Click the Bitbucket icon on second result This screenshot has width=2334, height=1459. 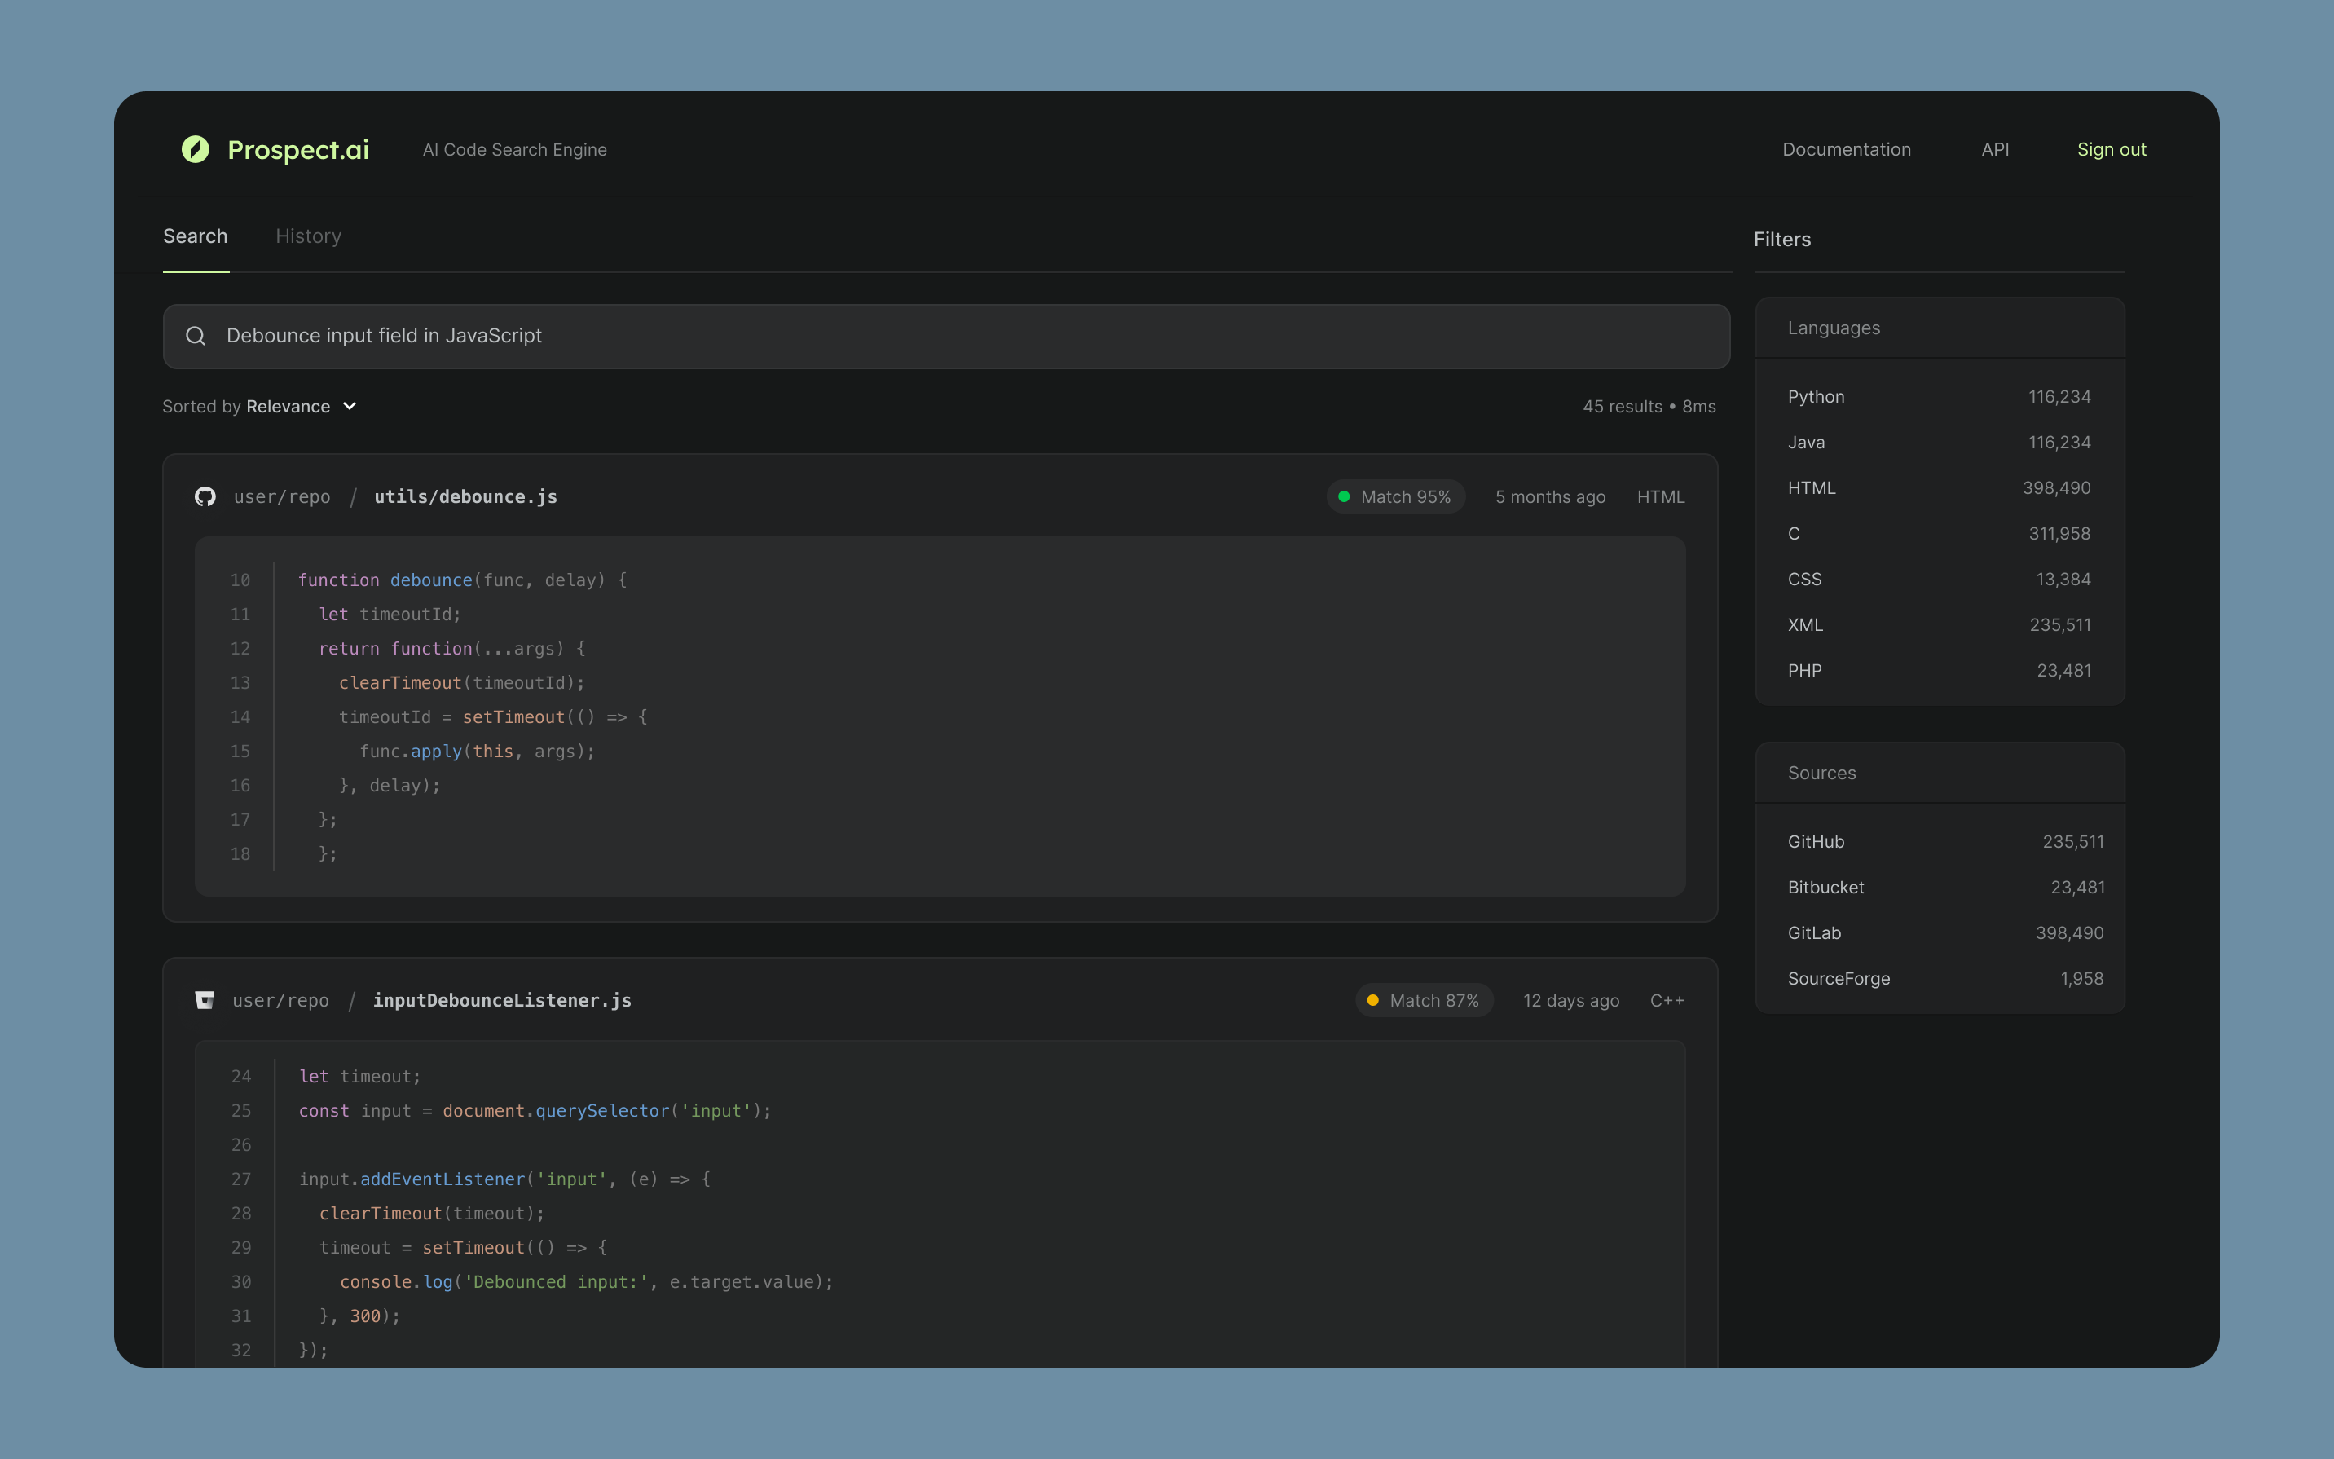click(x=205, y=1001)
